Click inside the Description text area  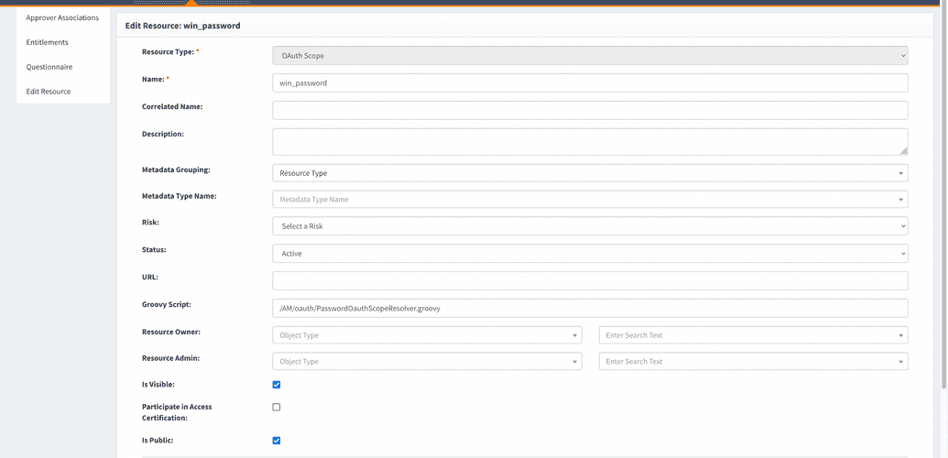[x=590, y=141]
